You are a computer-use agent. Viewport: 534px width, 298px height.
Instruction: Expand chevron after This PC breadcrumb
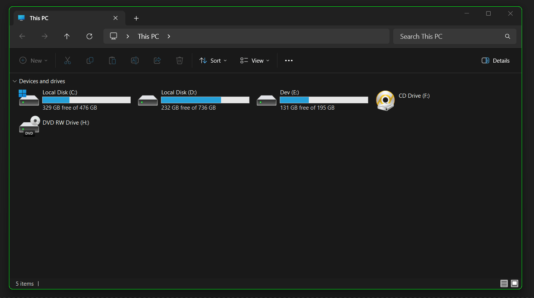[169, 36]
